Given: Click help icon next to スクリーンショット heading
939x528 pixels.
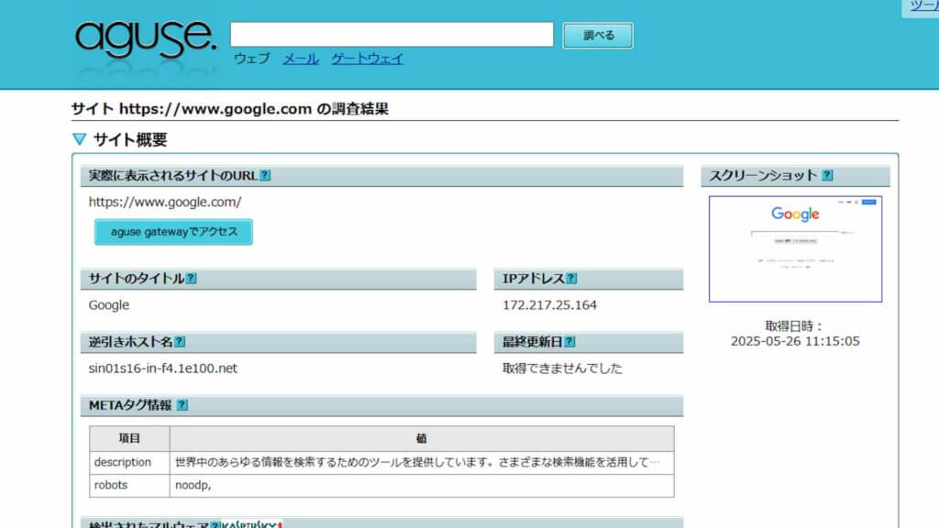Looking at the screenshot, I should pos(827,176).
